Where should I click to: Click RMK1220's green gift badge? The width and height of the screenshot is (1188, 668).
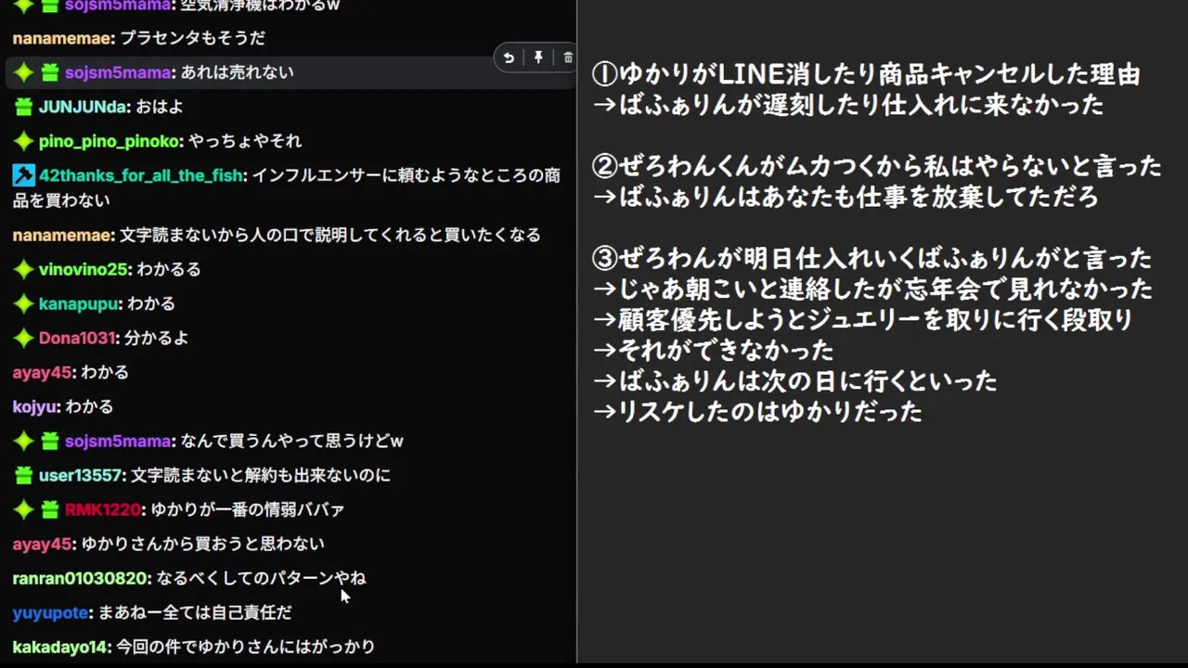(49, 509)
